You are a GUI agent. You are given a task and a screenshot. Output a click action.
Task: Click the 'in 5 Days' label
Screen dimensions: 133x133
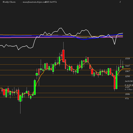[128, 89]
